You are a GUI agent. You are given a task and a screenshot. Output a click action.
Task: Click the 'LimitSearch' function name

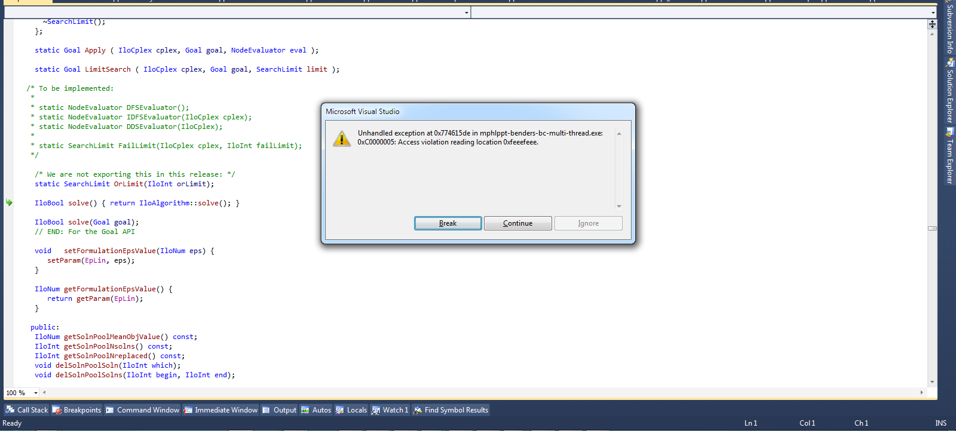[108, 69]
